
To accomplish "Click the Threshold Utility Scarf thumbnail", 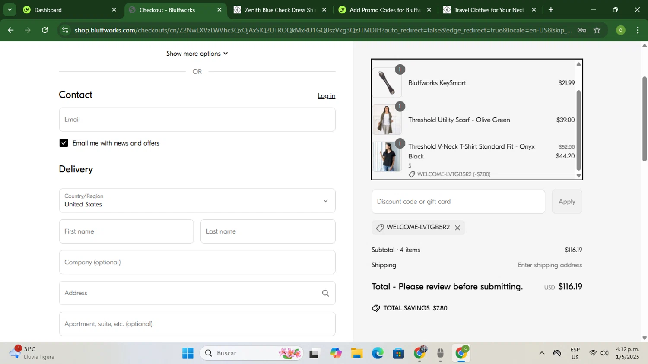I will [x=387, y=120].
